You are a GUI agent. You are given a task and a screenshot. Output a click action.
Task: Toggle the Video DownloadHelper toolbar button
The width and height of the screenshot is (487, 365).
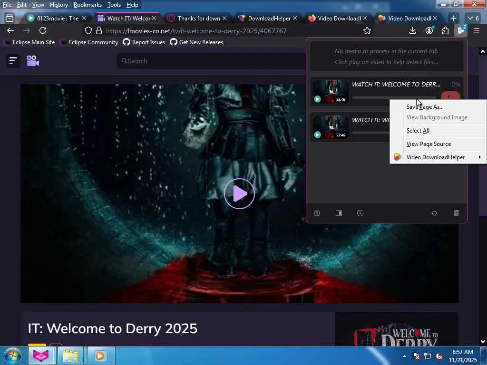(461, 30)
